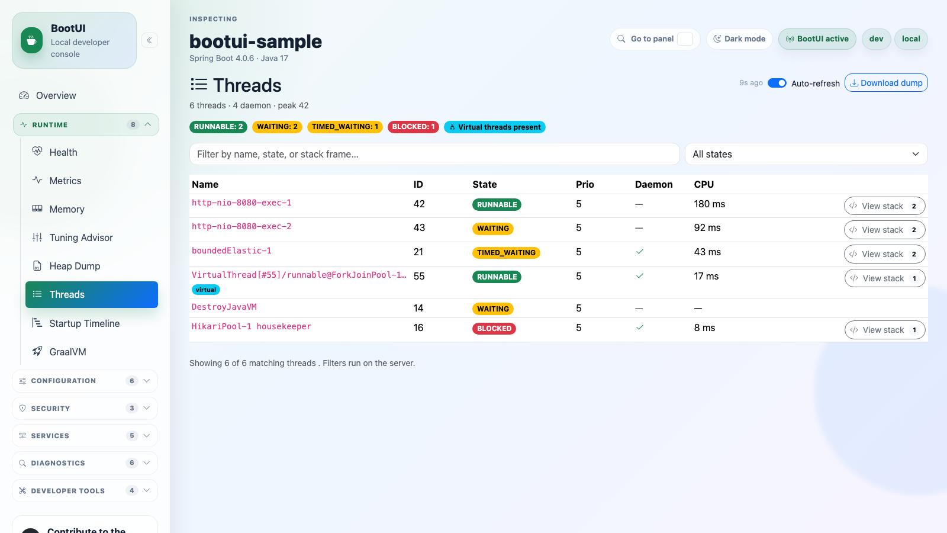This screenshot has width=947, height=533.
Task: Click the Virtual threads present badge
Action: pyautogui.click(x=495, y=127)
